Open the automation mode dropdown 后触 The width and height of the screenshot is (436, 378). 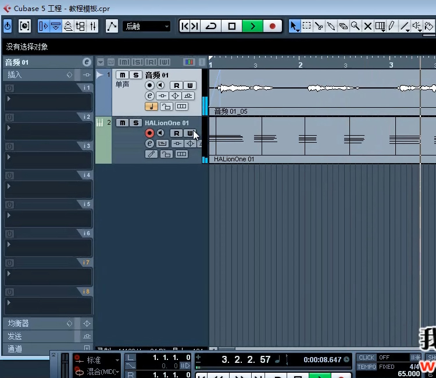click(x=146, y=26)
